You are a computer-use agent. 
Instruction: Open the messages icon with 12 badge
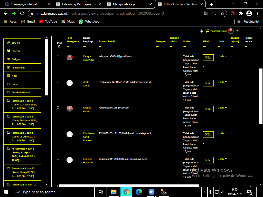point(208,31)
